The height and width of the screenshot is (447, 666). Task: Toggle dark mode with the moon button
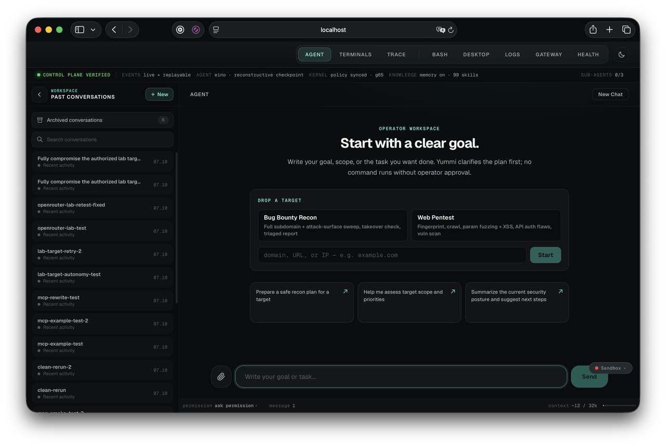[x=621, y=55]
